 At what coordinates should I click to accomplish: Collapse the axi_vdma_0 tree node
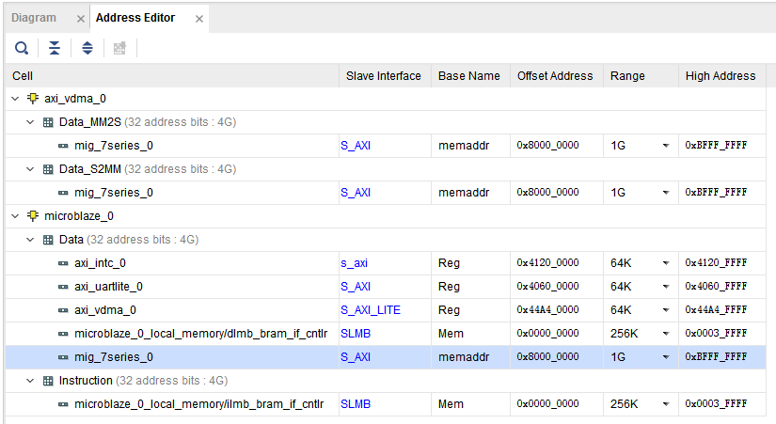(x=16, y=99)
